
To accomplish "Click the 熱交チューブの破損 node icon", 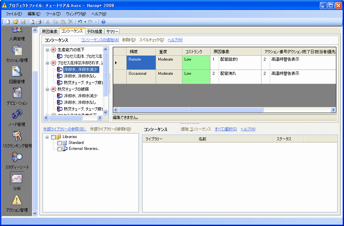I will click(x=53, y=89).
